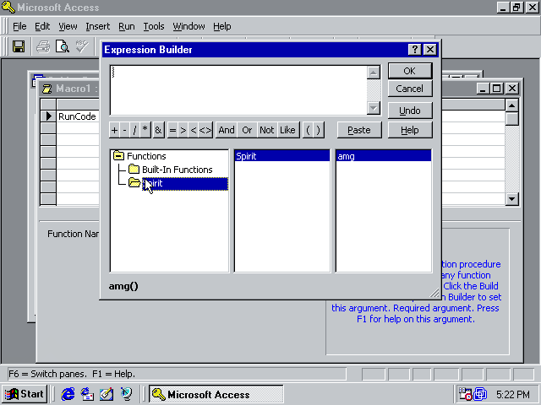Viewport: 541px width, 405px height.
Task: Insert the Or operator
Action: [x=247, y=130]
